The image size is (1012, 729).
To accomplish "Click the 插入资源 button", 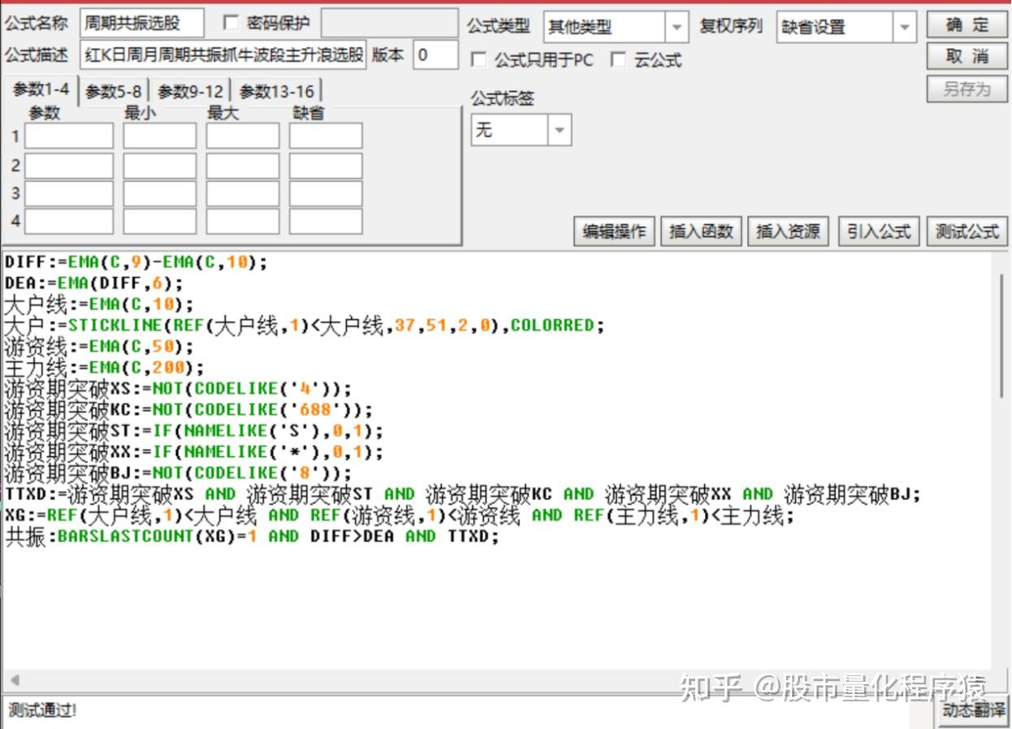I will coord(788,232).
